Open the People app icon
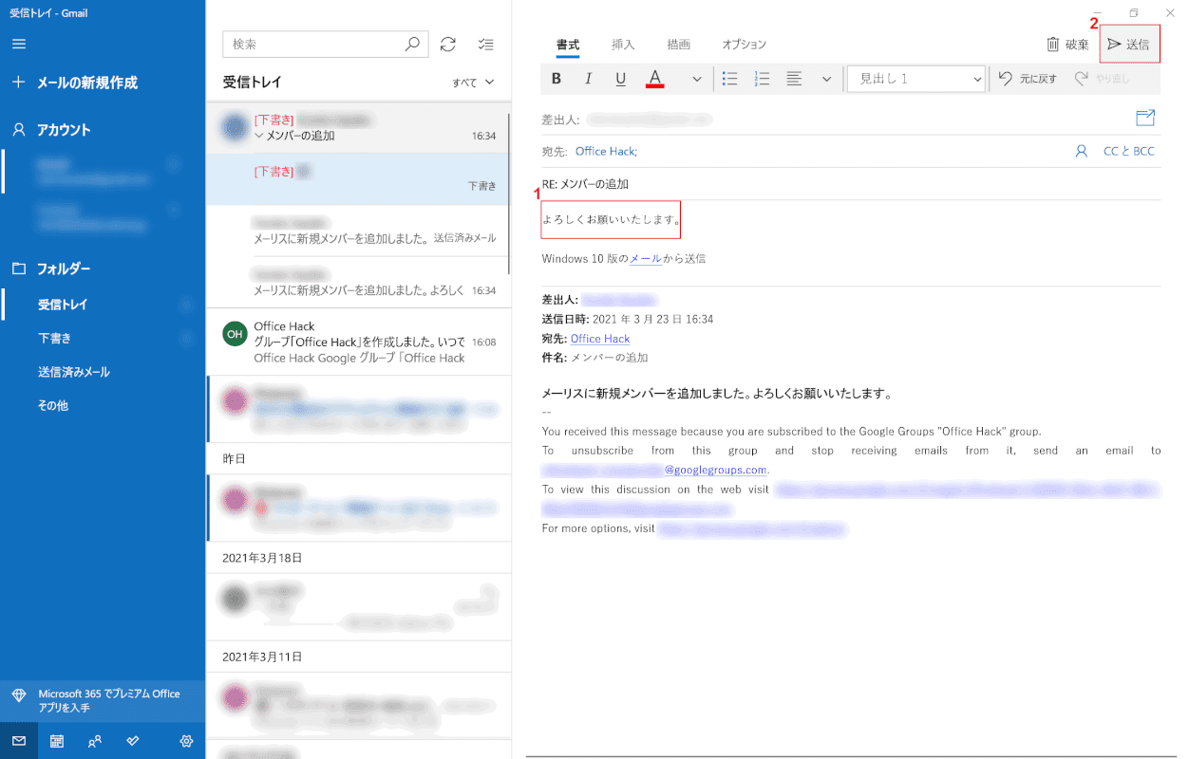Screen dimensions: 1189x759 95,741
